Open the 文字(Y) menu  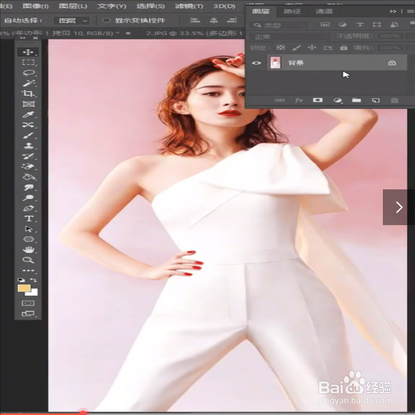coord(112,6)
